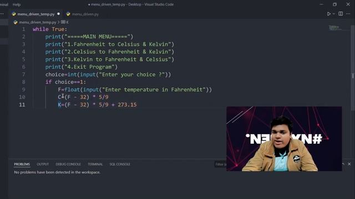Click the 'if choice==1:' line

65,82
